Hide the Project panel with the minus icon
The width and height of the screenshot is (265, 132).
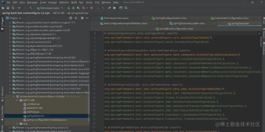pyautogui.click(x=87, y=18)
